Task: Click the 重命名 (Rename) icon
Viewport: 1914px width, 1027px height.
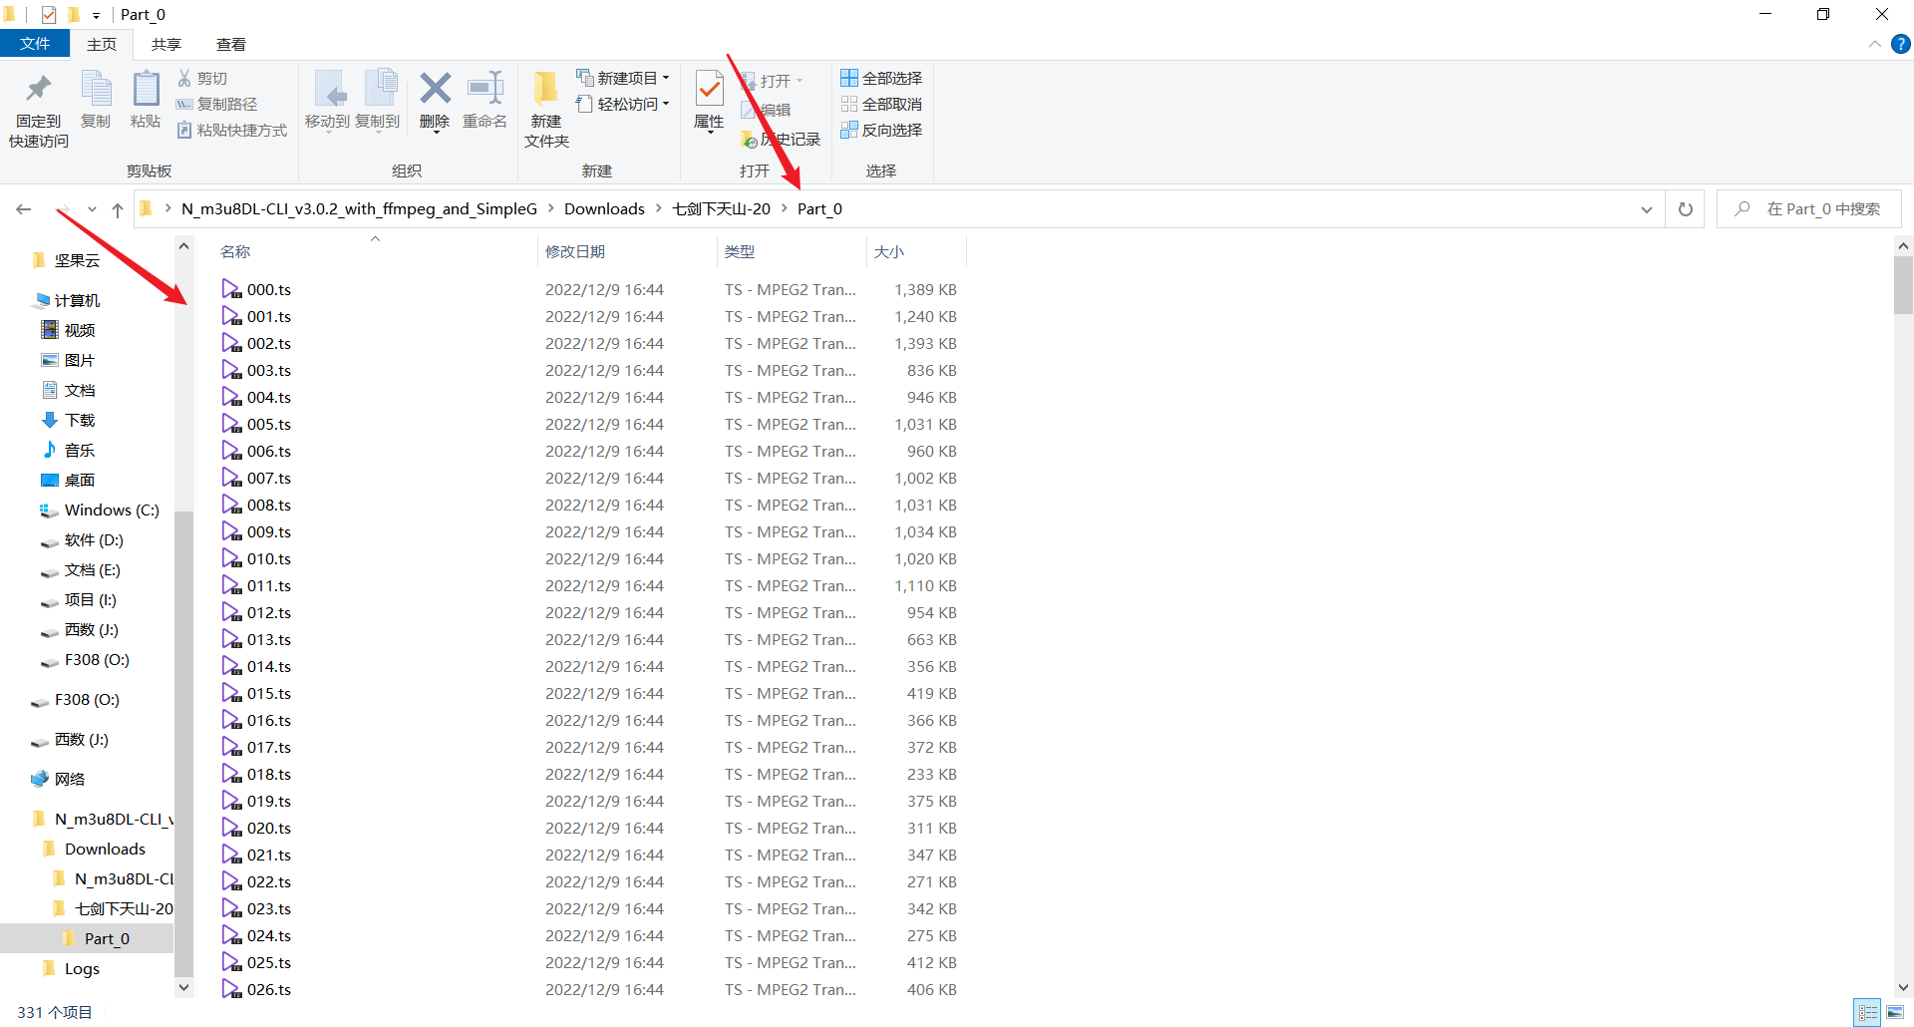Action: click(485, 89)
